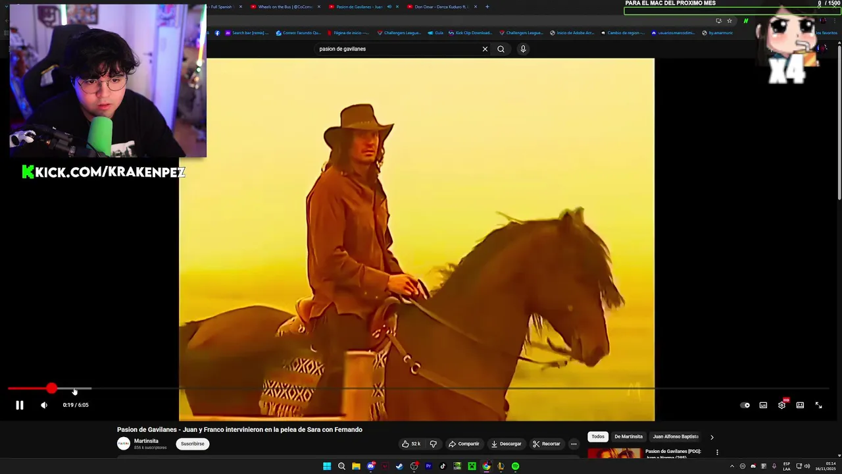Seek using the red progress bar handle
842x474 pixels.
click(51, 388)
